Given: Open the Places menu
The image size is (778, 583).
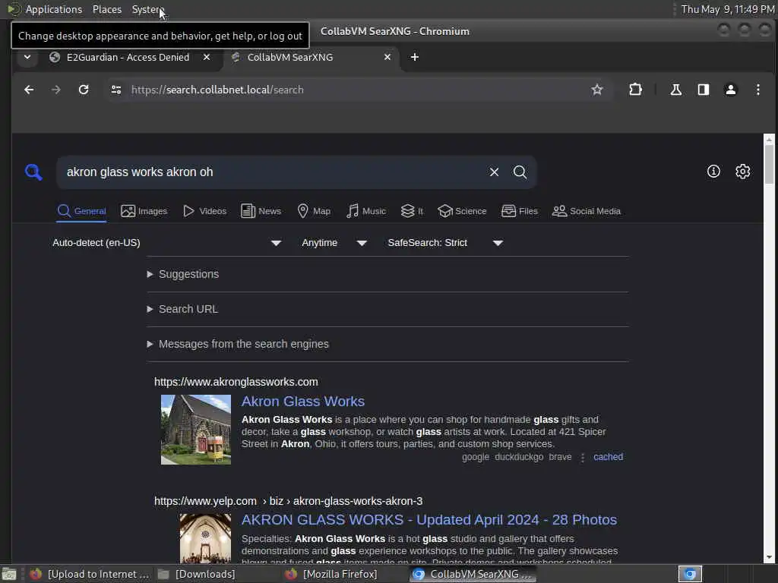Looking at the screenshot, I should pyautogui.click(x=106, y=9).
